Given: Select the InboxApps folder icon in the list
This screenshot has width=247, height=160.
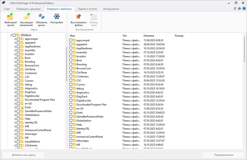Looking at the screenshot, I should pyautogui.click(x=74, y=141).
